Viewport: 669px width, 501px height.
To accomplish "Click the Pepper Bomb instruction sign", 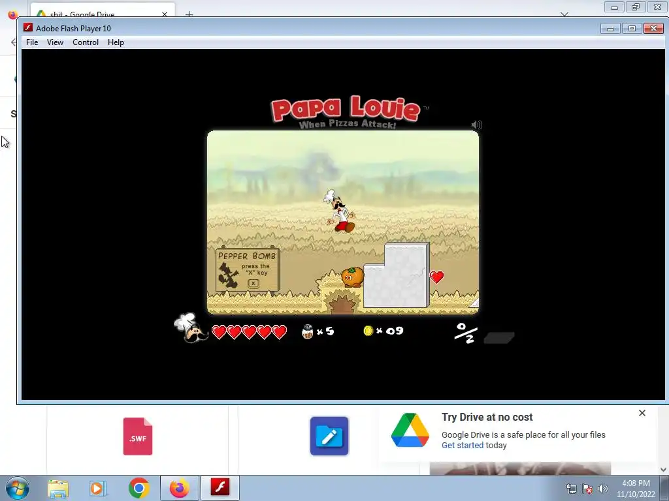I will [x=248, y=270].
